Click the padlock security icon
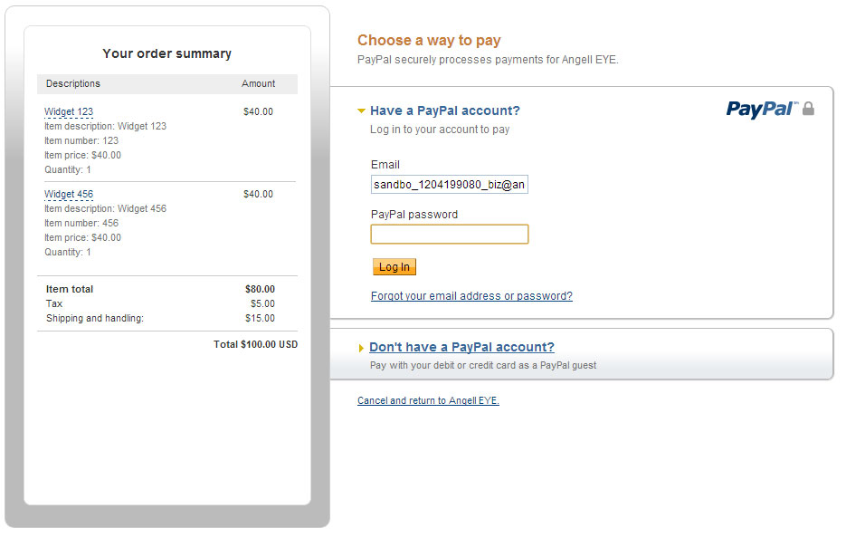Screen dimensions: 846x538 pyautogui.click(x=809, y=109)
